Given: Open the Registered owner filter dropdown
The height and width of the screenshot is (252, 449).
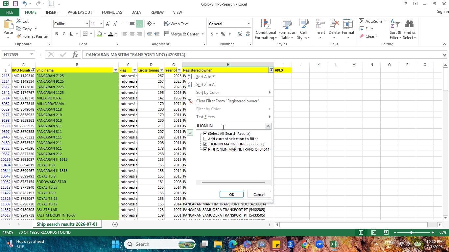Looking at the screenshot, I should point(271,70).
